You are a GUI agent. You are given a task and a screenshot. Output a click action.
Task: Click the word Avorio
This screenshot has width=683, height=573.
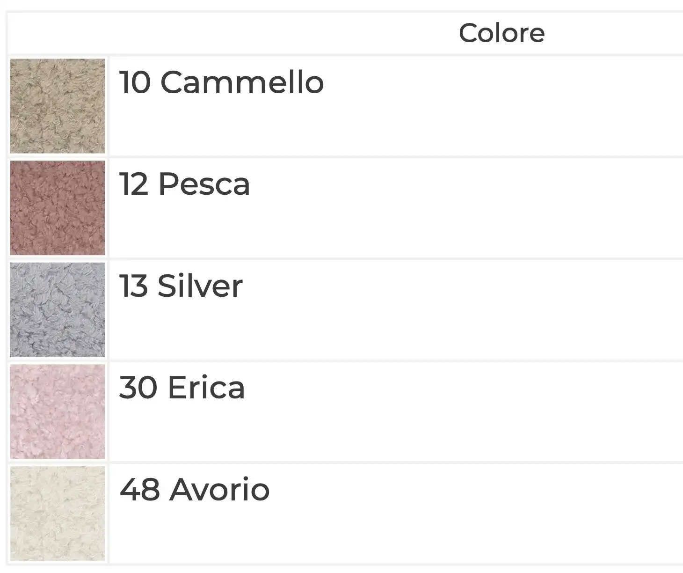(219, 490)
